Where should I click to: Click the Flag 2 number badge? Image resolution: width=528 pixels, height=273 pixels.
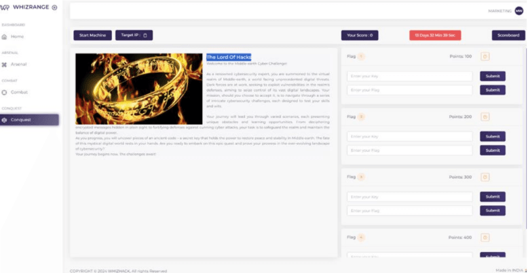tap(361, 117)
